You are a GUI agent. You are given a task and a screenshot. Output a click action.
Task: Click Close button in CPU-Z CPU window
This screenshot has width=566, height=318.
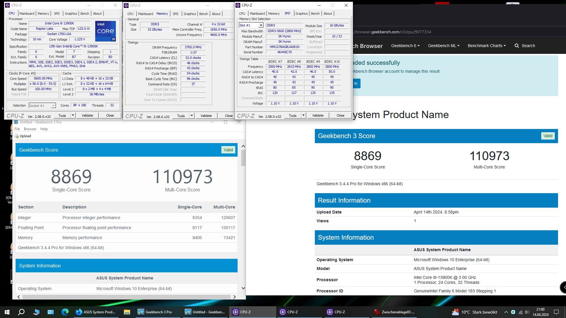[110, 115]
